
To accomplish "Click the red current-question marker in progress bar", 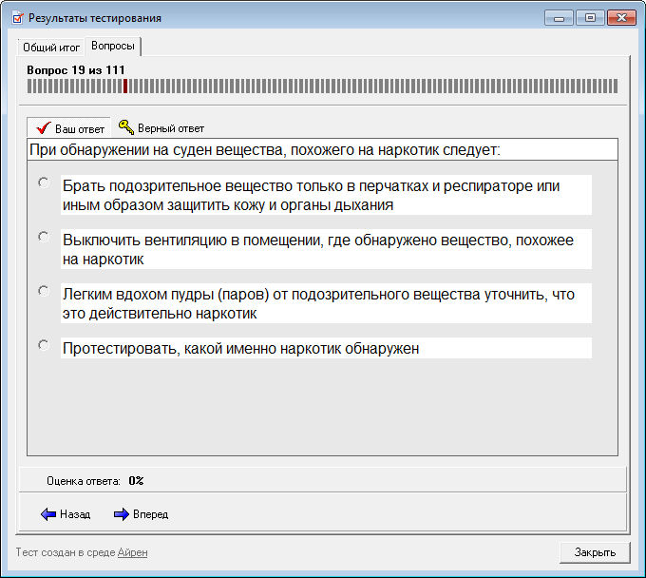I will point(125,87).
